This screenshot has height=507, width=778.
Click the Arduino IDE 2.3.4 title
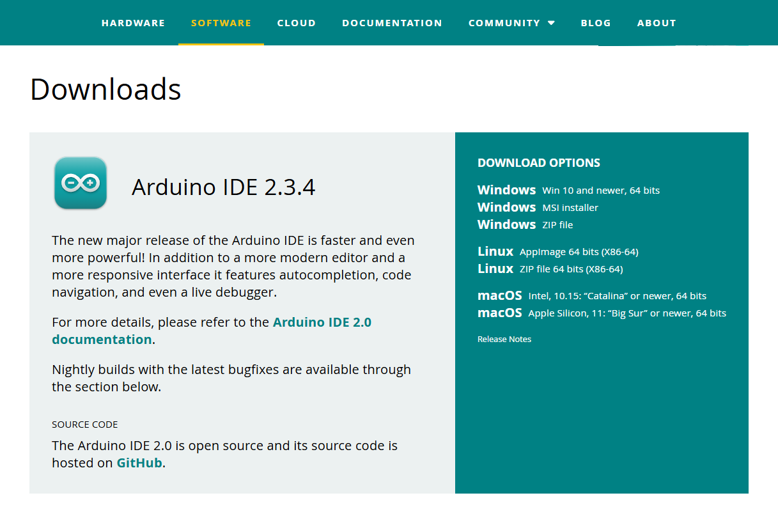click(223, 187)
